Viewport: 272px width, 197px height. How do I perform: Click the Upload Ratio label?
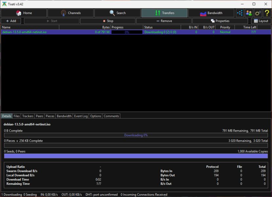[x=16, y=167]
